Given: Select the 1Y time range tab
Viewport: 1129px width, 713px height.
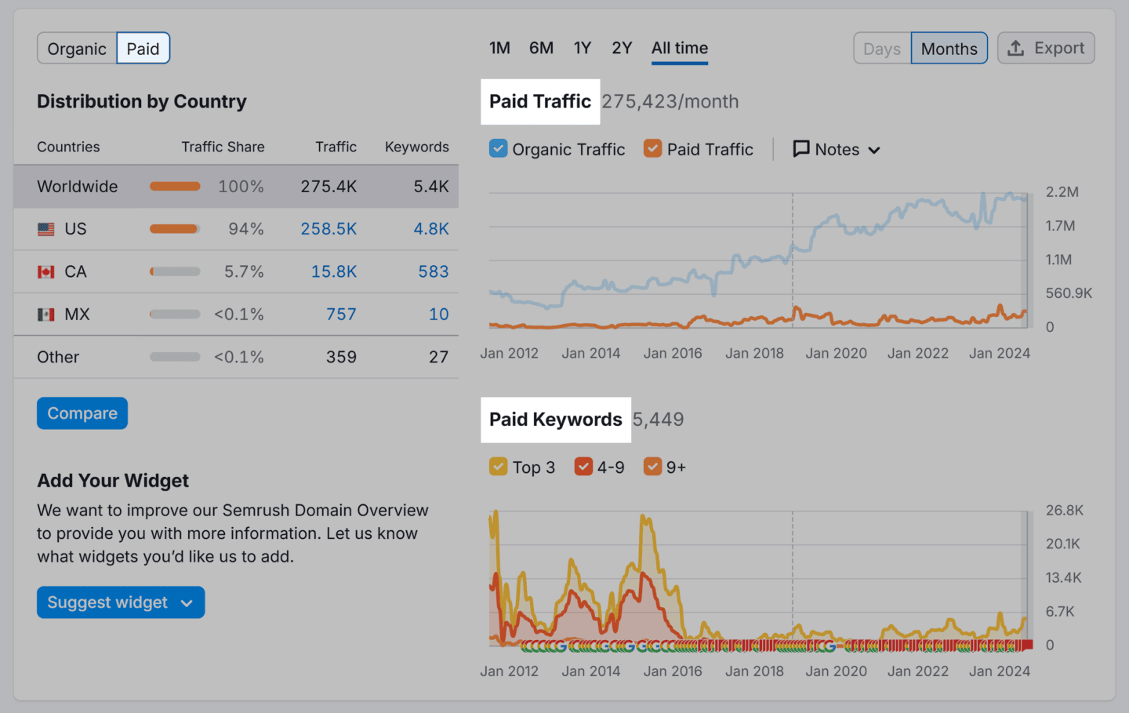Looking at the screenshot, I should coord(583,47).
